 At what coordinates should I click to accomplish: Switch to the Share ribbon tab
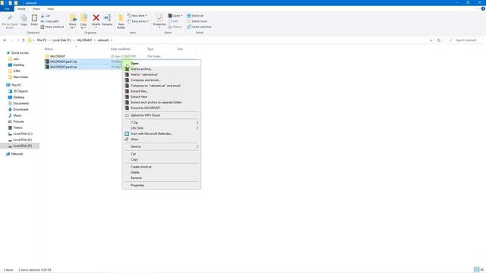click(x=36, y=8)
